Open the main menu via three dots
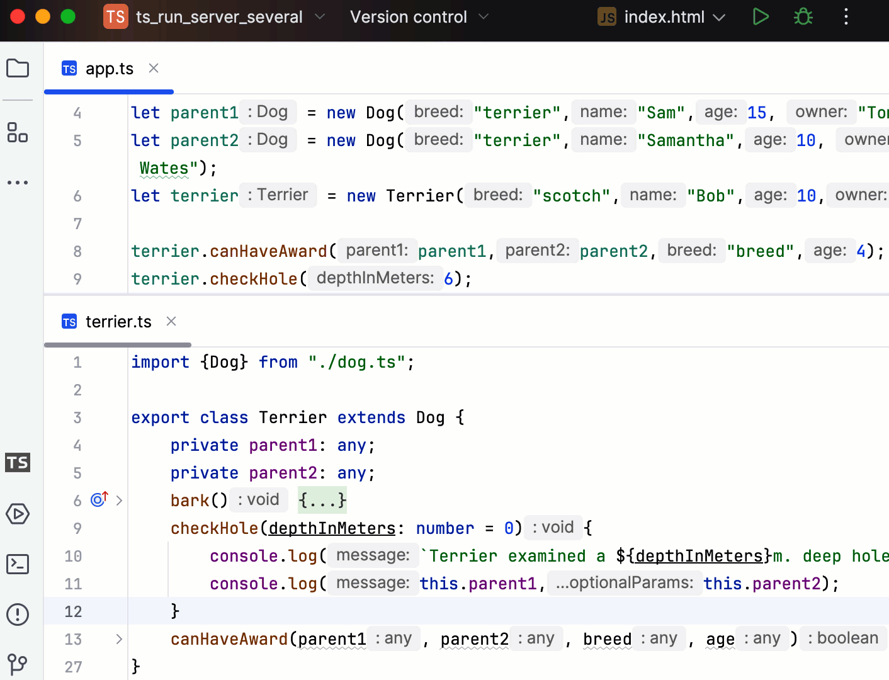This screenshot has height=680, width=889. 846,17
